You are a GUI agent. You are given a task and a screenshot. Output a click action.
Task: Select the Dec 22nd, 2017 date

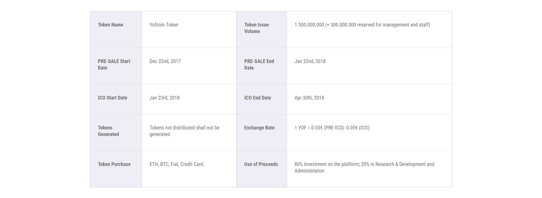point(165,62)
